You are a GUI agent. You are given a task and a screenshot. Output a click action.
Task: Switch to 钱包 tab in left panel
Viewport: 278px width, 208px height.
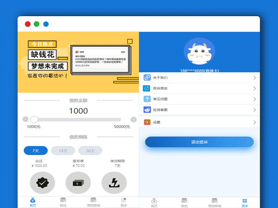[63, 202]
